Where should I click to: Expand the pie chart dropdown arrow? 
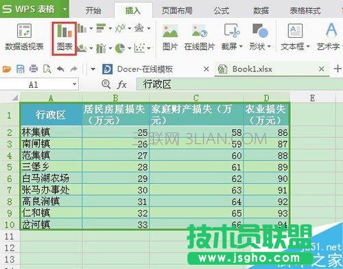[x=130, y=48]
